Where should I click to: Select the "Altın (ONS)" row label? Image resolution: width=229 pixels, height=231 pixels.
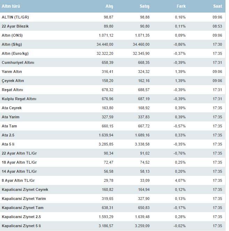click(12, 35)
